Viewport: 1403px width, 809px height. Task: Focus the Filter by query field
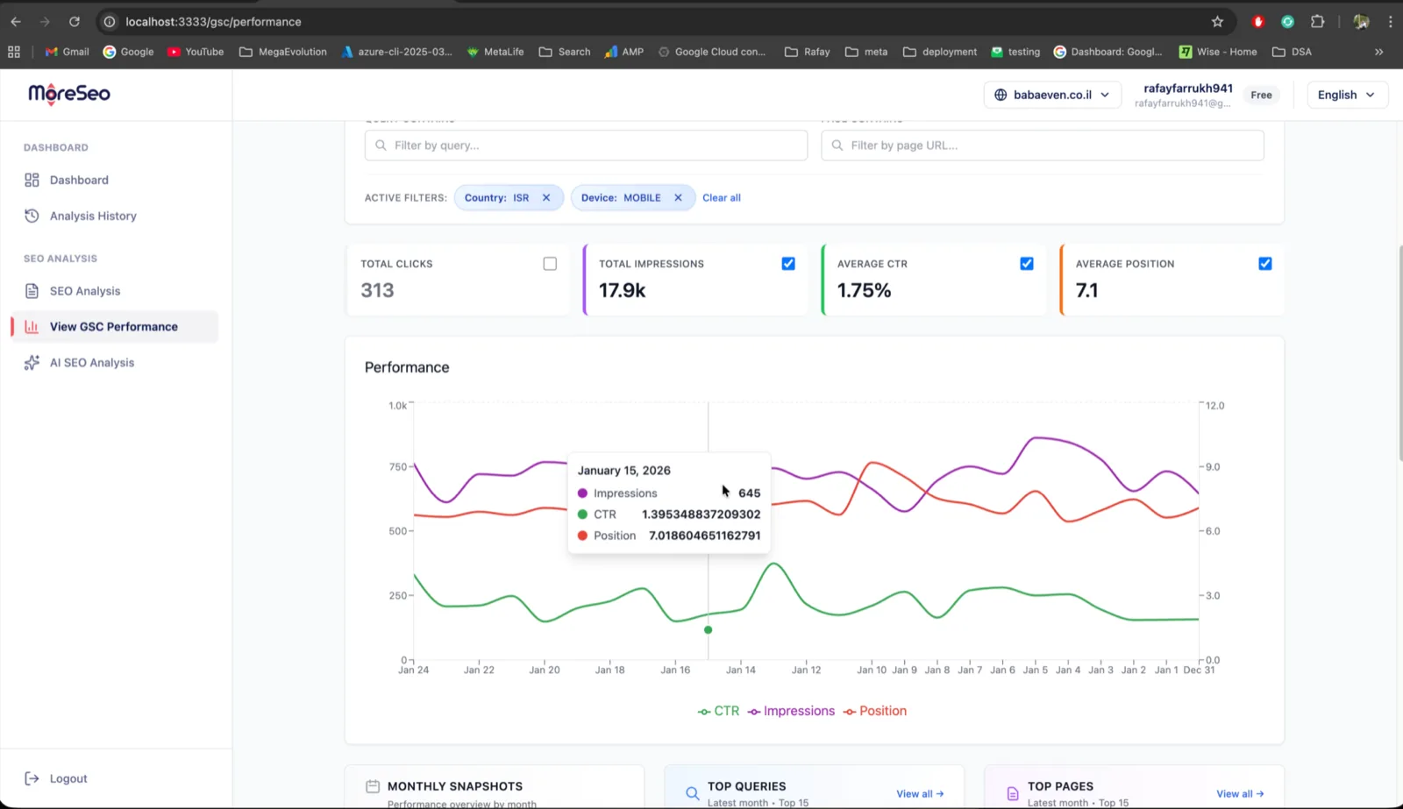click(x=586, y=145)
